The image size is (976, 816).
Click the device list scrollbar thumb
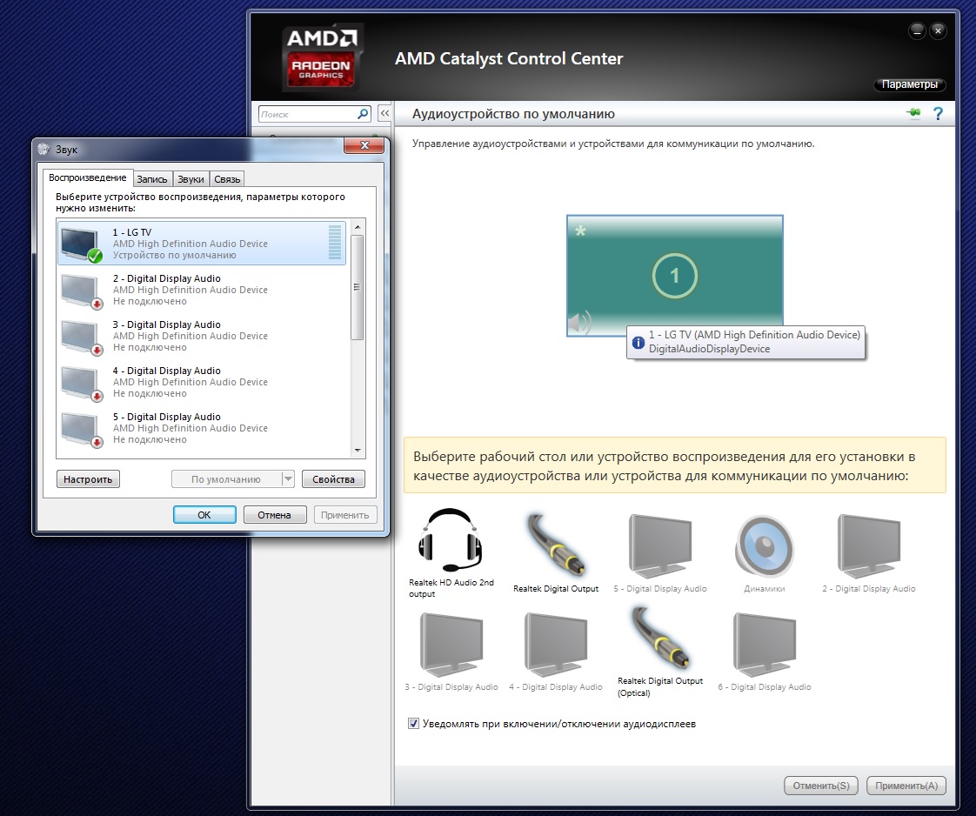pos(358,288)
